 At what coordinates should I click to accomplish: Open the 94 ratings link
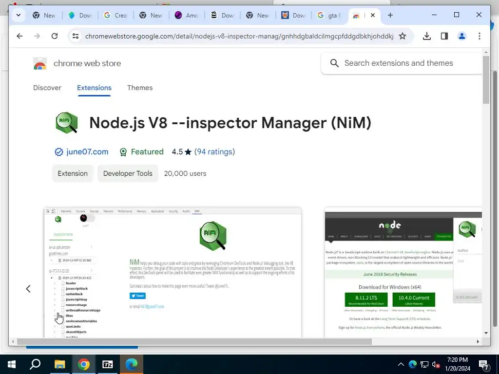coord(214,152)
